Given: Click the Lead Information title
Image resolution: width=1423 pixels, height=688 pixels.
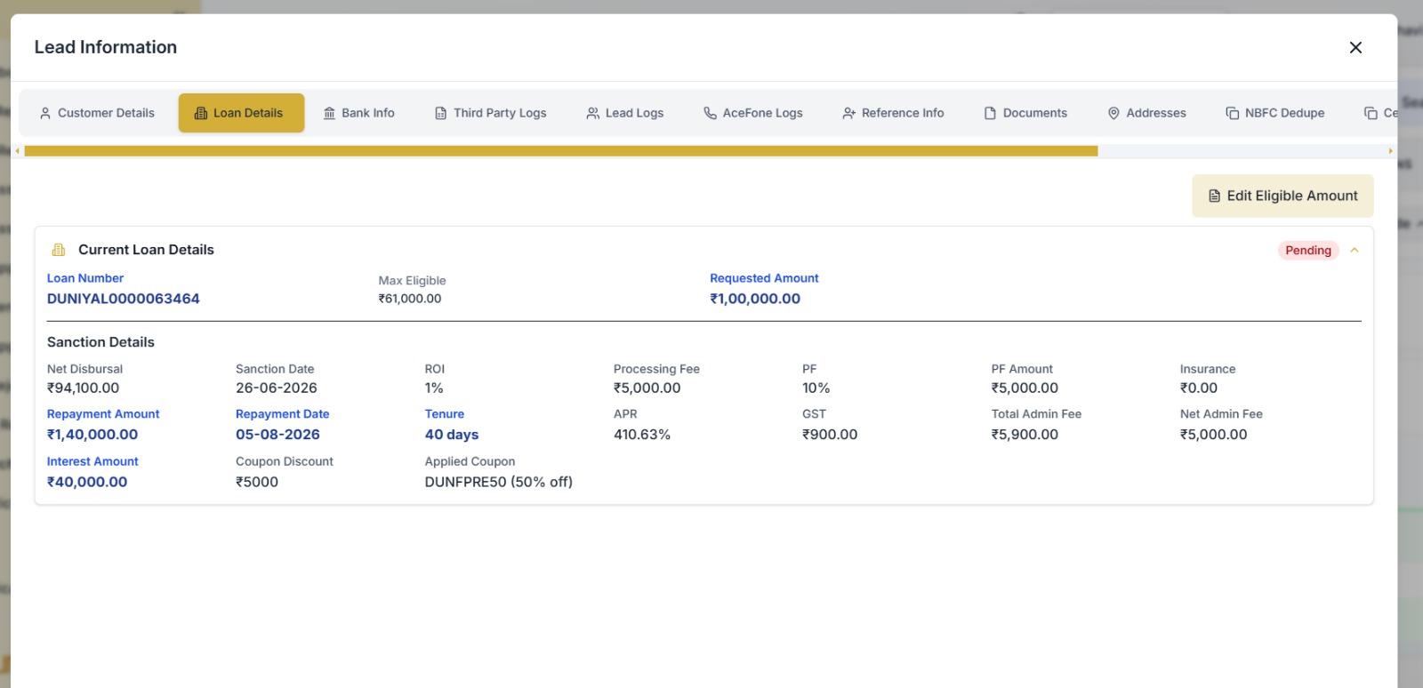Looking at the screenshot, I should point(106,47).
